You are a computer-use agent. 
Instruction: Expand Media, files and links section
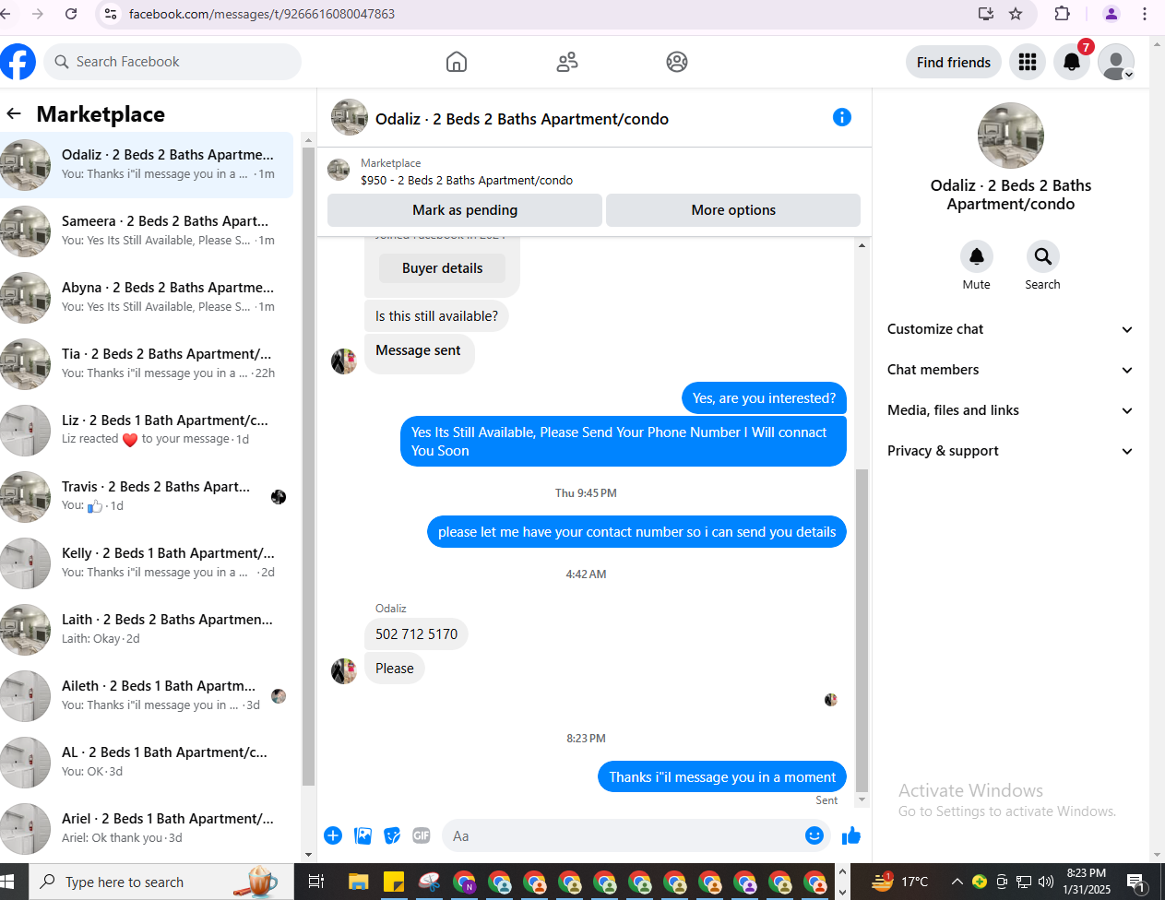tap(1010, 410)
